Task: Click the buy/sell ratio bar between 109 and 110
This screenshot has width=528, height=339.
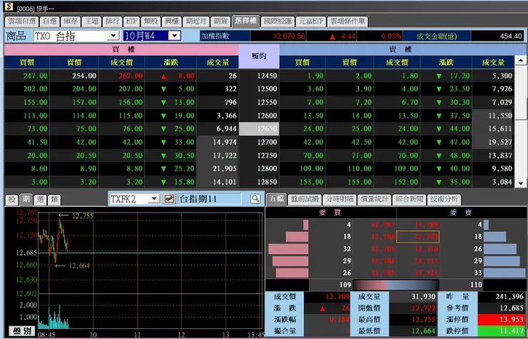Action: pos(396,285)
